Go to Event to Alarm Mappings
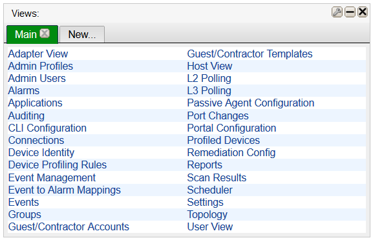 point(65,190)
